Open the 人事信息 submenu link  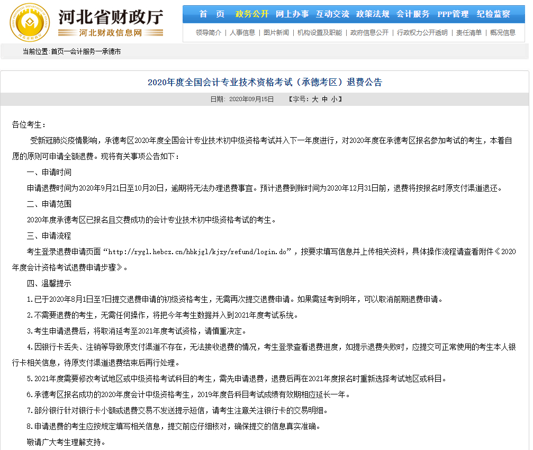242,33
